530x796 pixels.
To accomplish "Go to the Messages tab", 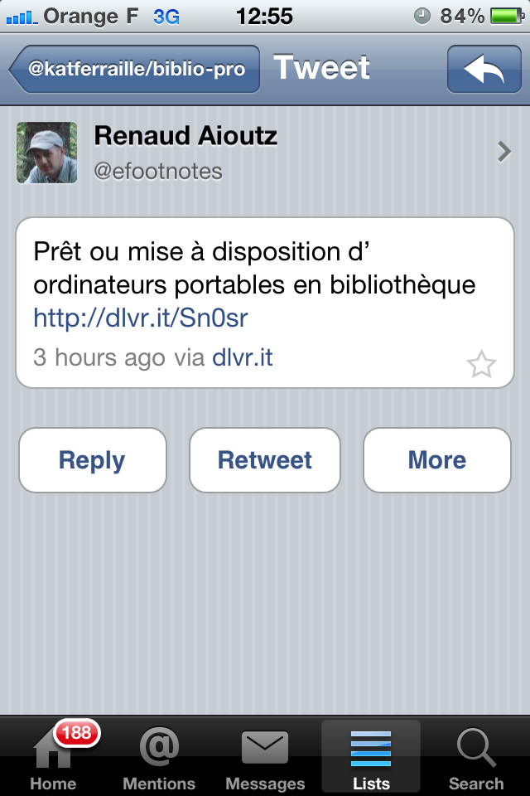I will click(265, 758).
